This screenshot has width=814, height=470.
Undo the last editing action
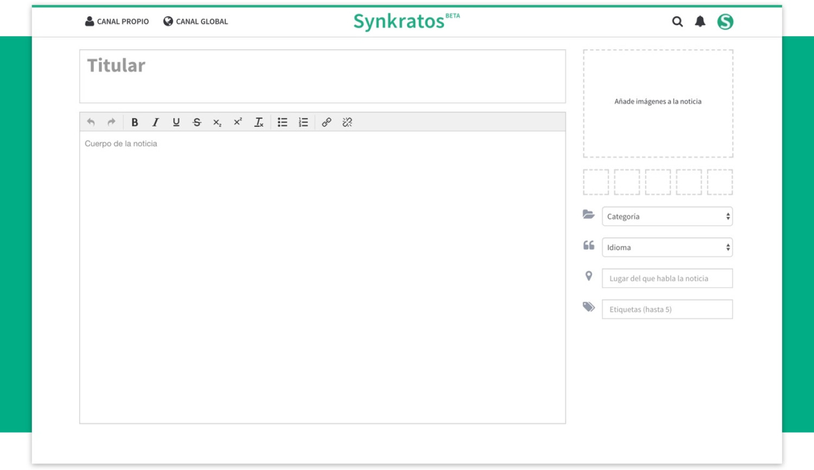pyautogui.click(x=90, y=122)
